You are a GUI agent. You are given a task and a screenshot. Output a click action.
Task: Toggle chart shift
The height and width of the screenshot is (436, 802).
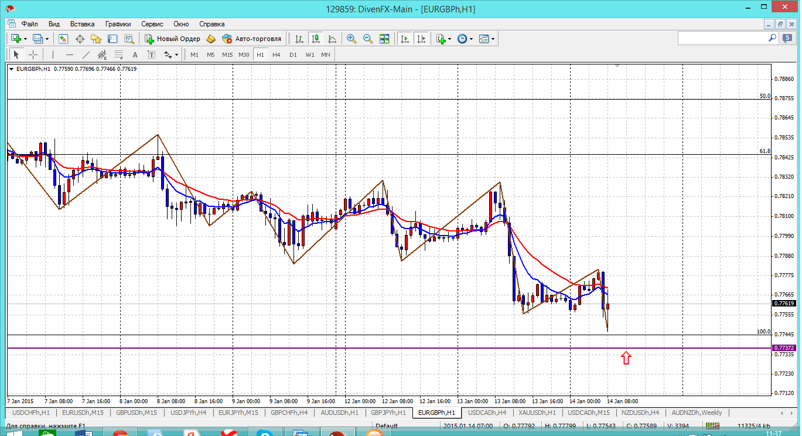421,39
